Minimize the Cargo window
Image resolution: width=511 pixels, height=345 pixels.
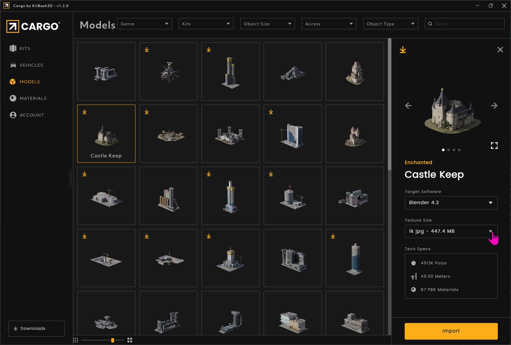(477, 6)
